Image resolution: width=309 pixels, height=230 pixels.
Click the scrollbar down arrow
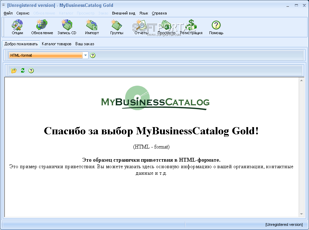click(301, 214)
